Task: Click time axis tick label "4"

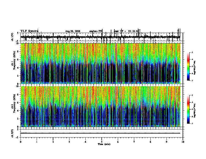Action: (x=86, y=142)
